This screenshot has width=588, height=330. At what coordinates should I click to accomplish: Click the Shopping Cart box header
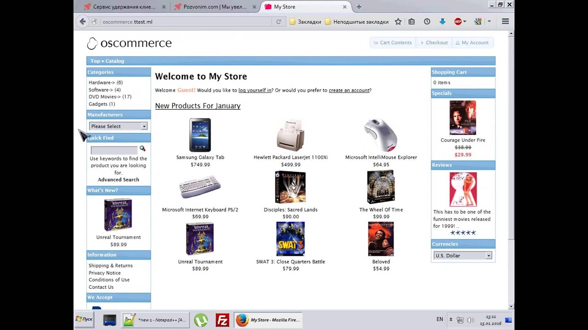[x=463, y=72]
